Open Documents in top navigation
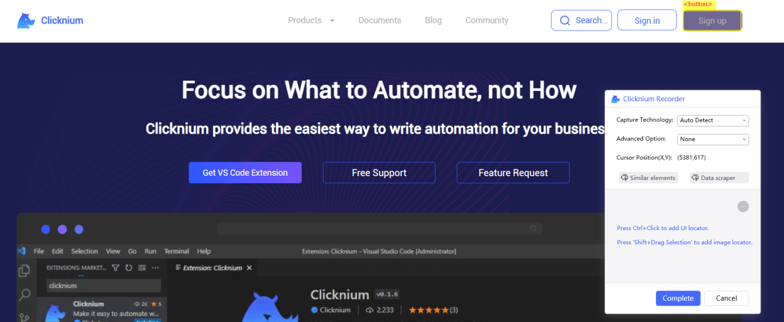784x322 pixels. [380, 20]
